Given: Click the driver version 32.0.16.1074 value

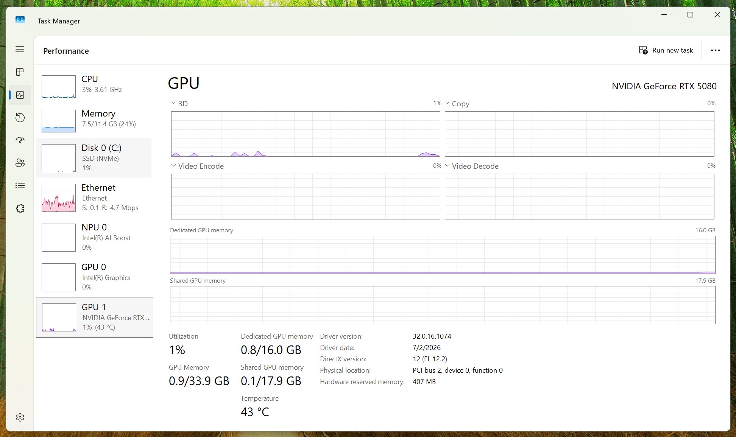Looking at the screenshot, I should (432, 336).
